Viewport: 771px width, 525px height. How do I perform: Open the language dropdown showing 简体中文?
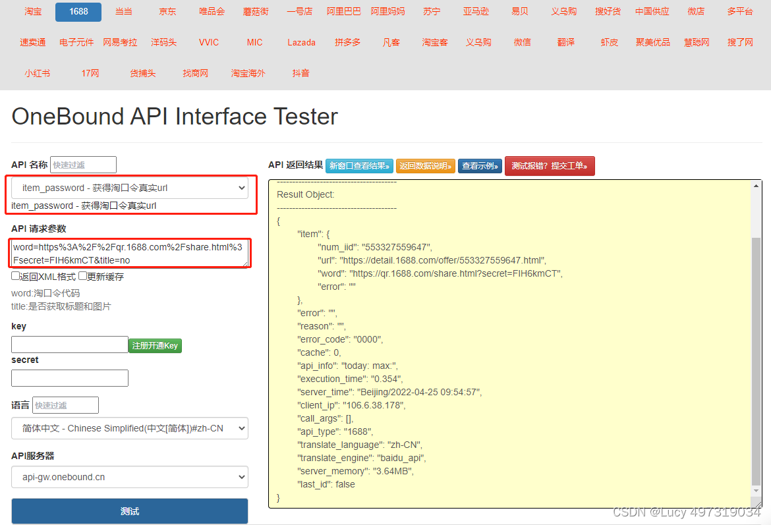pos(130,428)
